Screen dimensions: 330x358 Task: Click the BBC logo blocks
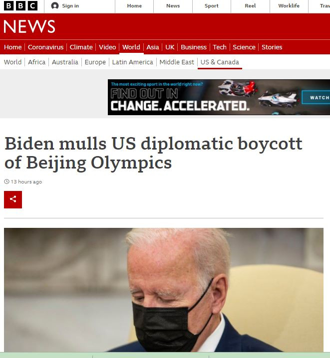click(x=20, y=5)
